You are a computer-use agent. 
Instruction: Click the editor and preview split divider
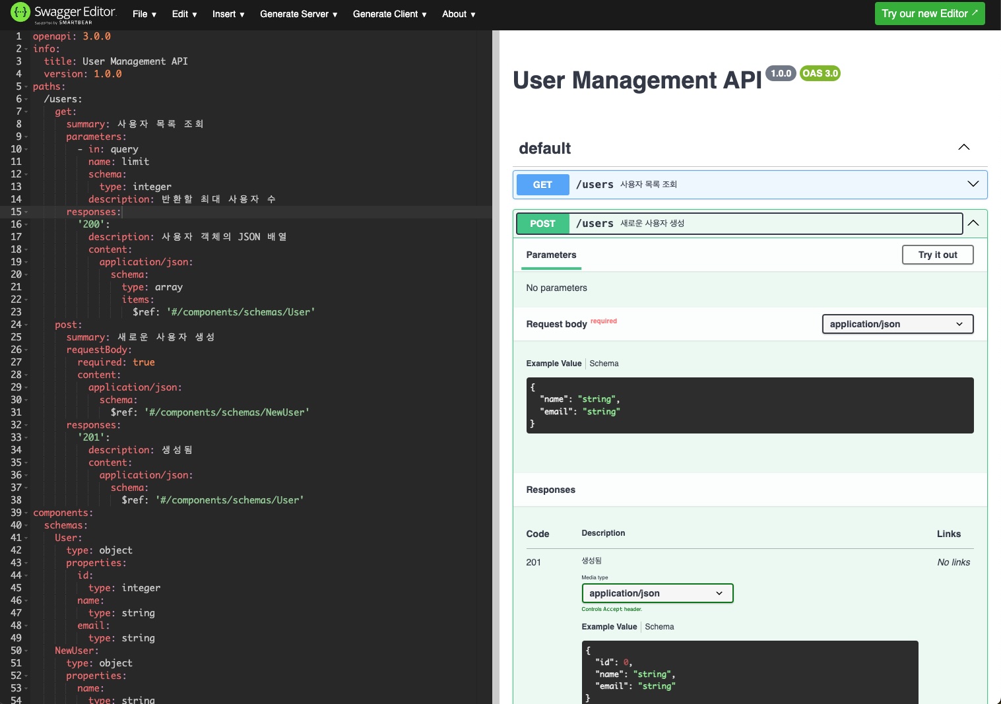coord(496,367)
